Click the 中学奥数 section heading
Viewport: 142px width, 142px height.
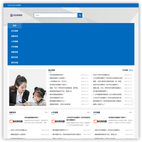coord(97,112)
